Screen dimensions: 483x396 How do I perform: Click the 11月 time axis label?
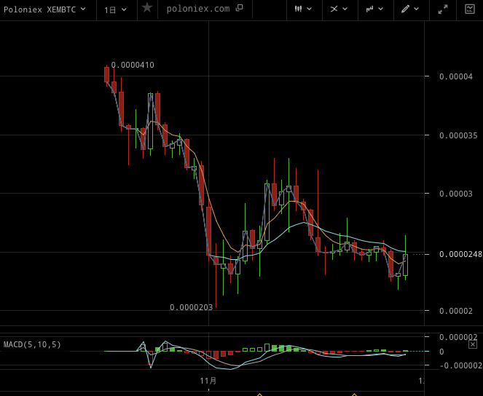tap(208, 381)
